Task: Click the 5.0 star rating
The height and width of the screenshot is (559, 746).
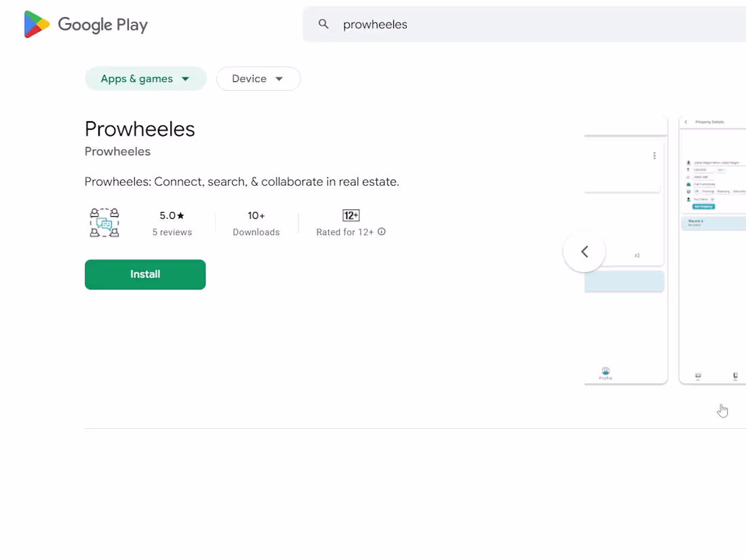Action: tap(172, 215)
